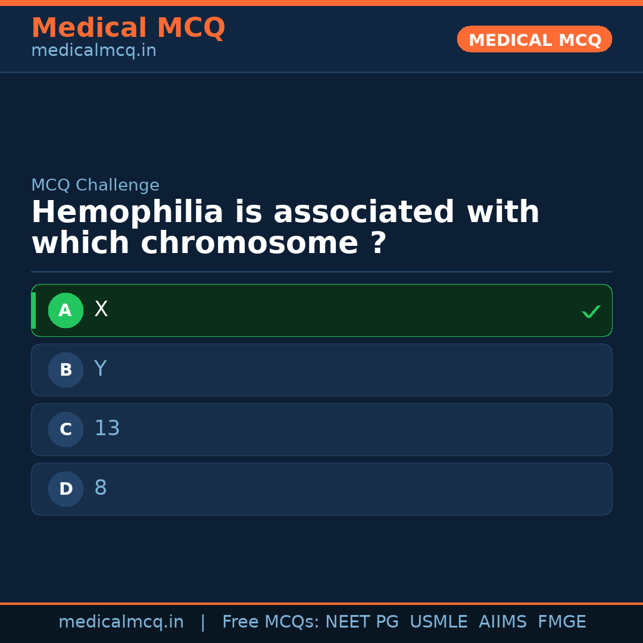Visit medicalmcq.in link under the header title

click(x=93, y=51)
